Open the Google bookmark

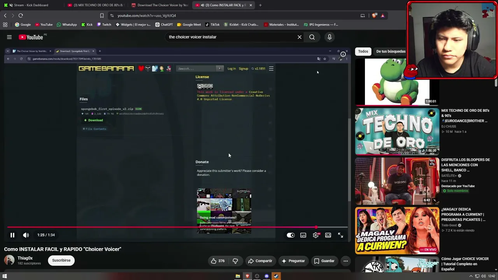pyautogui.click(x=23, y=24)
